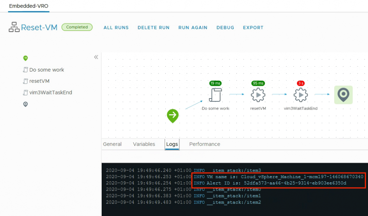This screenshot has width=368, height=216.
Task: Click script icon beside Do some work in sidebar
Action: (26, 70)
